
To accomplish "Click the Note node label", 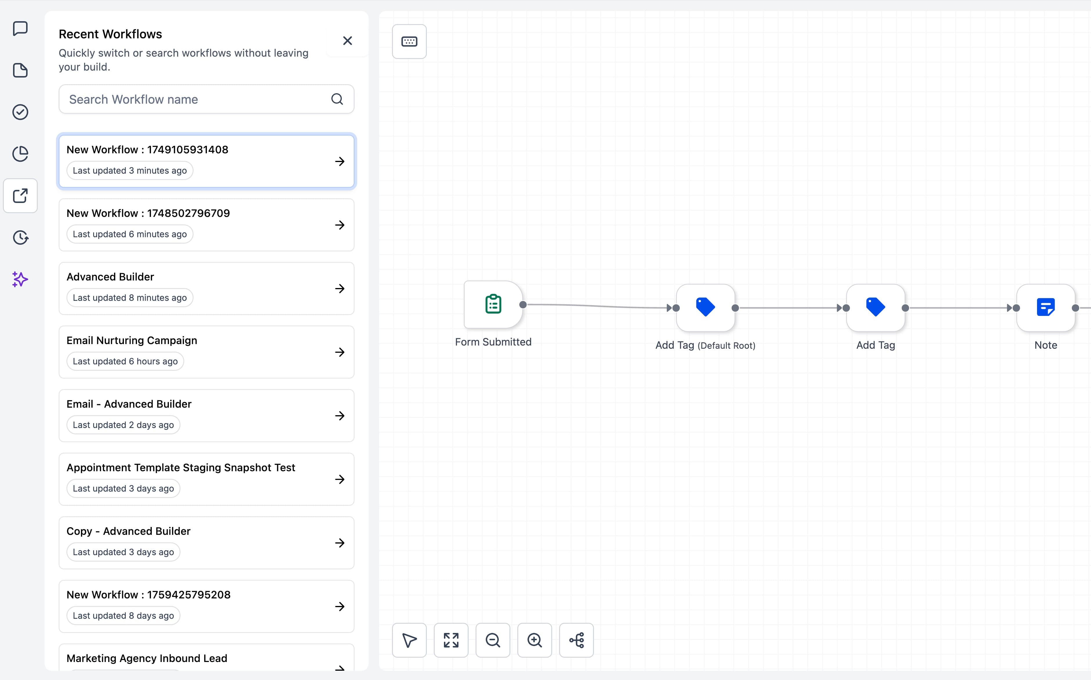I will 1046,345.
